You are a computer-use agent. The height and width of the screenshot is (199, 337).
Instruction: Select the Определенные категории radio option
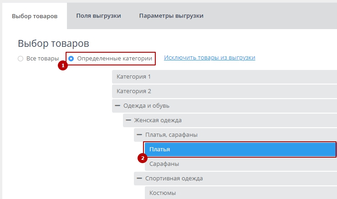[71, 59]
